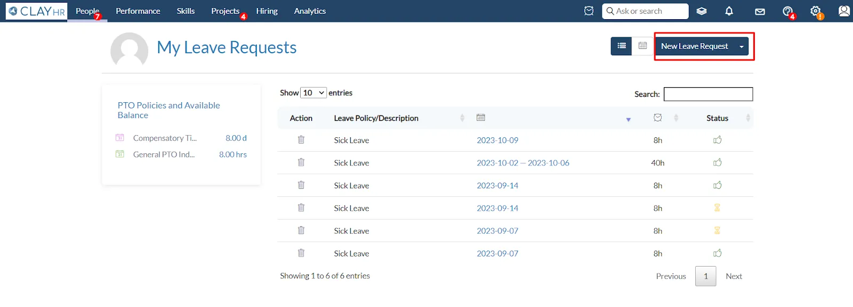This screenshot has height=307, width=853.
Task: Click the Compensatory Ti... calendar icon
Action: pos(120,137)
